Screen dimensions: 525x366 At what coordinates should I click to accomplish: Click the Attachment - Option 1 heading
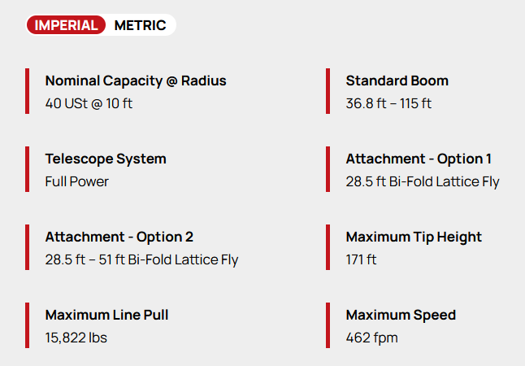[x=419, y=159]
